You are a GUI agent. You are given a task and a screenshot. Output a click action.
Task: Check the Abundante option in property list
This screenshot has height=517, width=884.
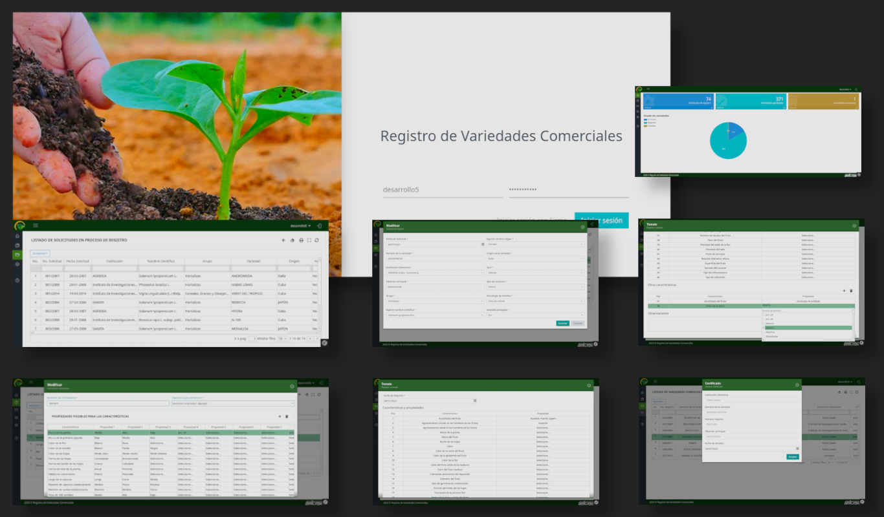(x=764, y=337)
